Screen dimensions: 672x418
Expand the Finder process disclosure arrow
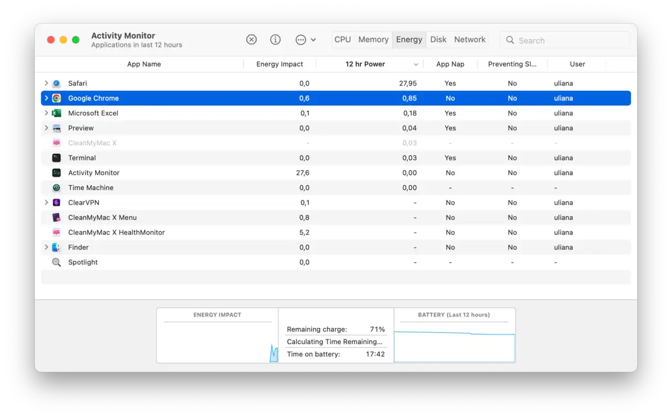click(x=46, y=248)
